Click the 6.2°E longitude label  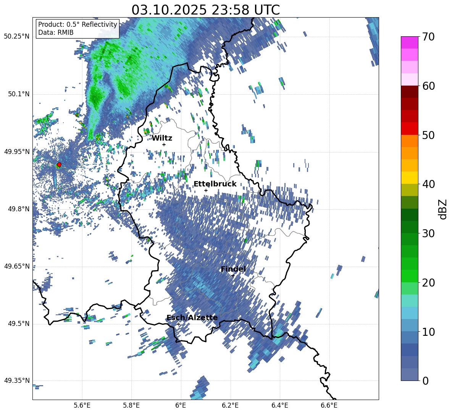[x=230, y=405]
